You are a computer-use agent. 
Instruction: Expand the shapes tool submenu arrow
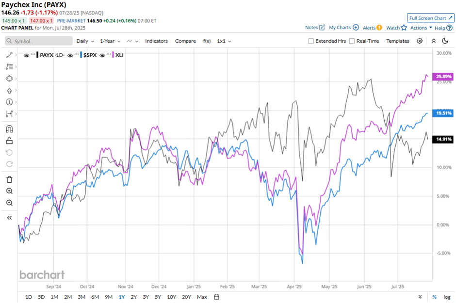coord(16,79)
